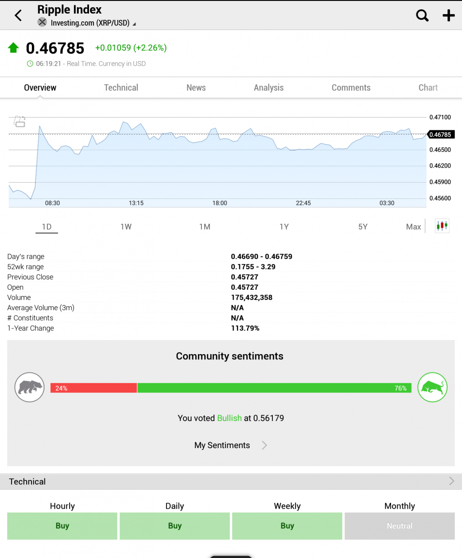Tap the # Constituents label

coord(30,318)
